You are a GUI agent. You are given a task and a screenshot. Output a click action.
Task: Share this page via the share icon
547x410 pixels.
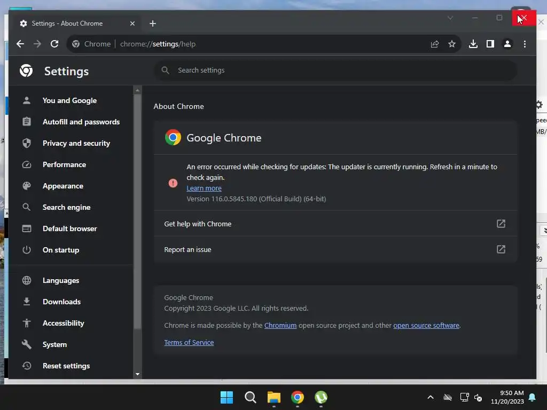click(x=435, y=44)
